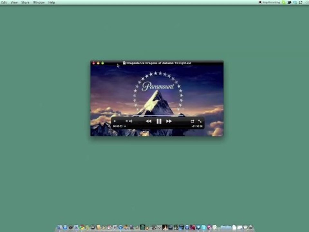Screen dimensions: 309x232
Task: Click the Dragonlance movie window title
Action: [159, 63]
